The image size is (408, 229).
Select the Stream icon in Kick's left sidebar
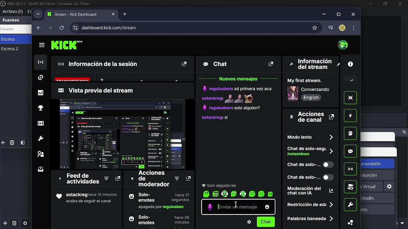tap(40, 62)
